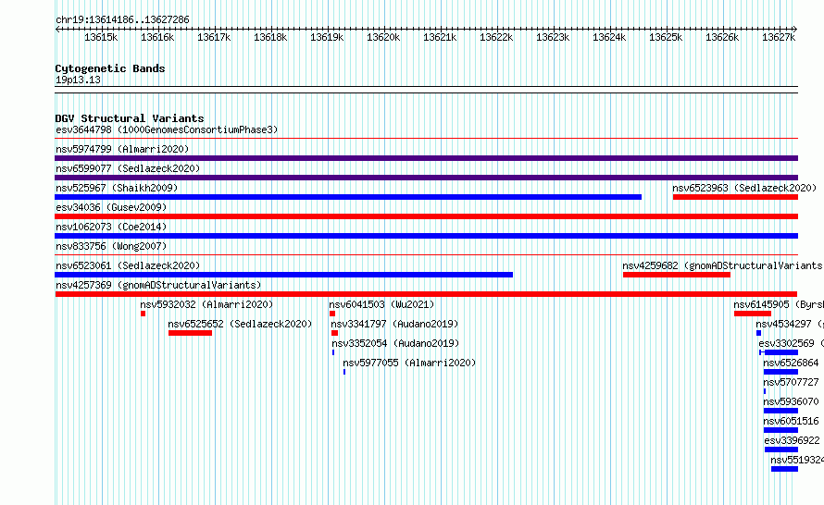Screen dimensions: 824x505
Task: Click the nsv4259682 gnomAD red bar
Action: click(677, 275)
